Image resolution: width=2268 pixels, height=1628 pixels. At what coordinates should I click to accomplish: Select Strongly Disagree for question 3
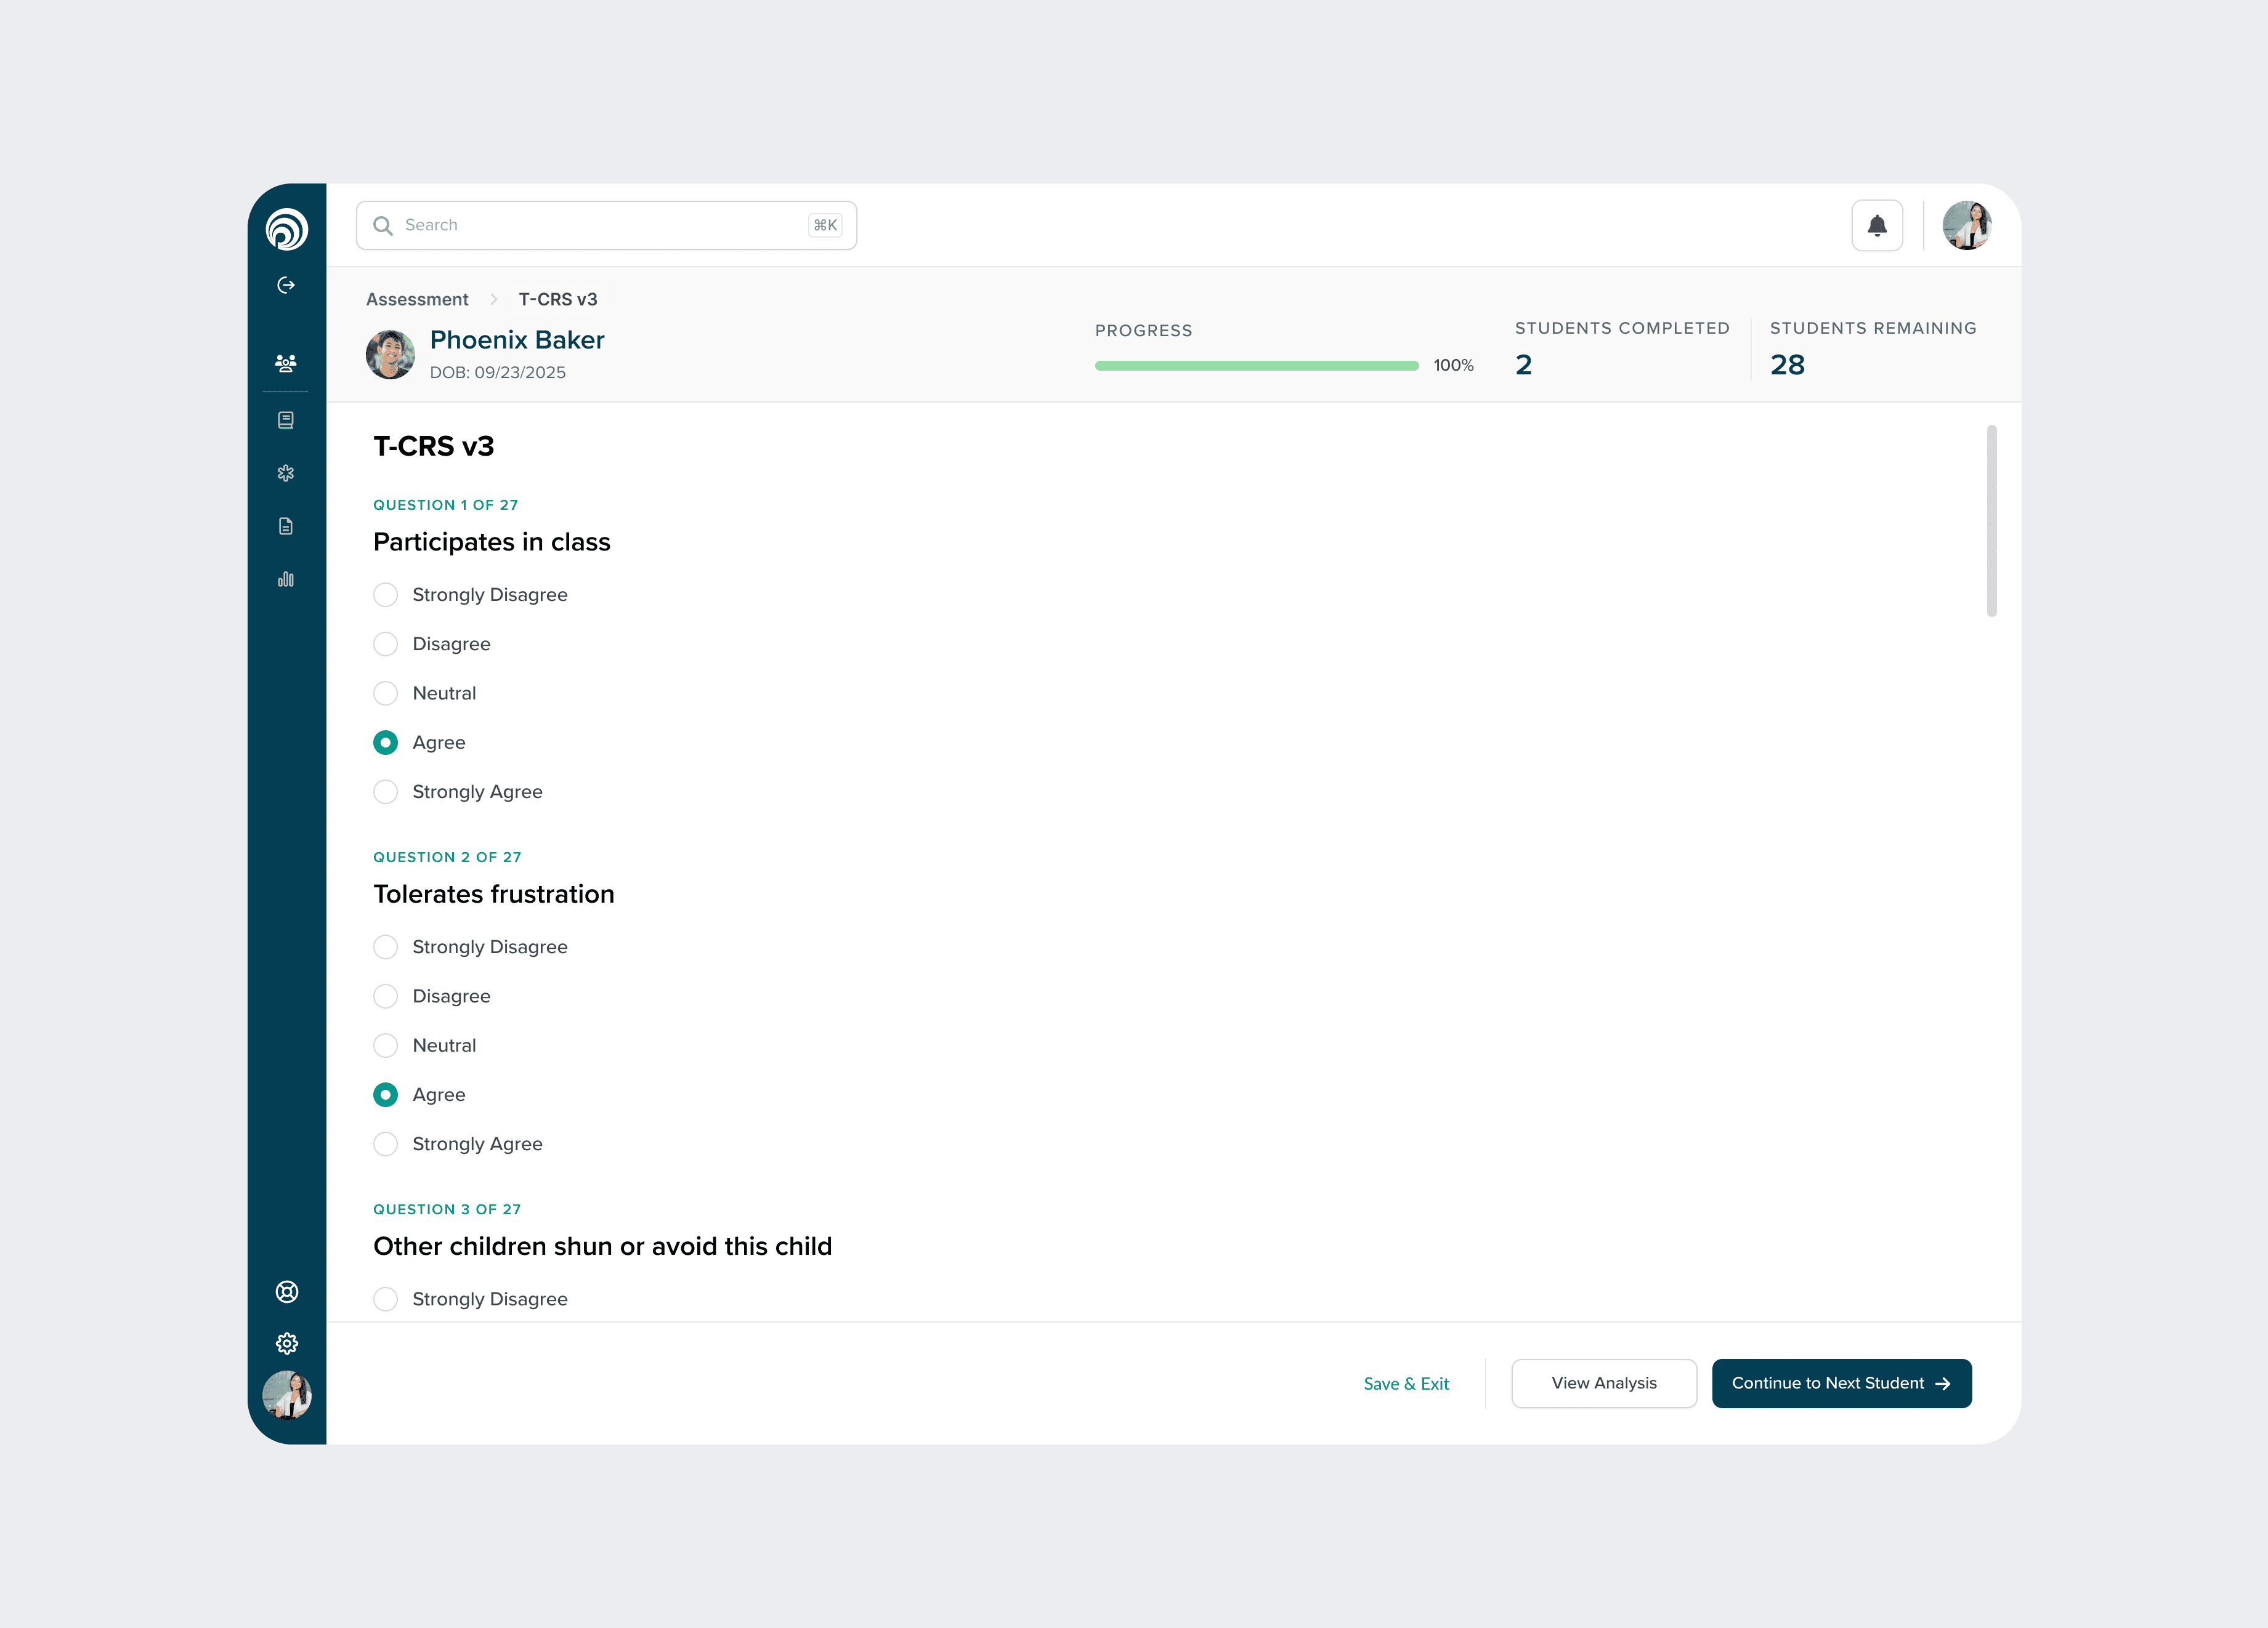pos(385,1299)
